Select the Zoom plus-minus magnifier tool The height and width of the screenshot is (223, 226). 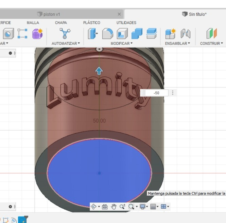click(x=122, y=207)
